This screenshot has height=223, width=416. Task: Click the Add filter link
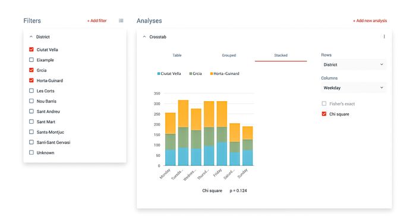click(x=97, y=20)
